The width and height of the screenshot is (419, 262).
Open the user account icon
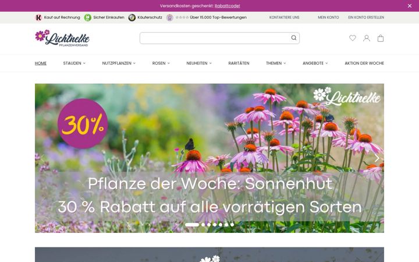367,38
